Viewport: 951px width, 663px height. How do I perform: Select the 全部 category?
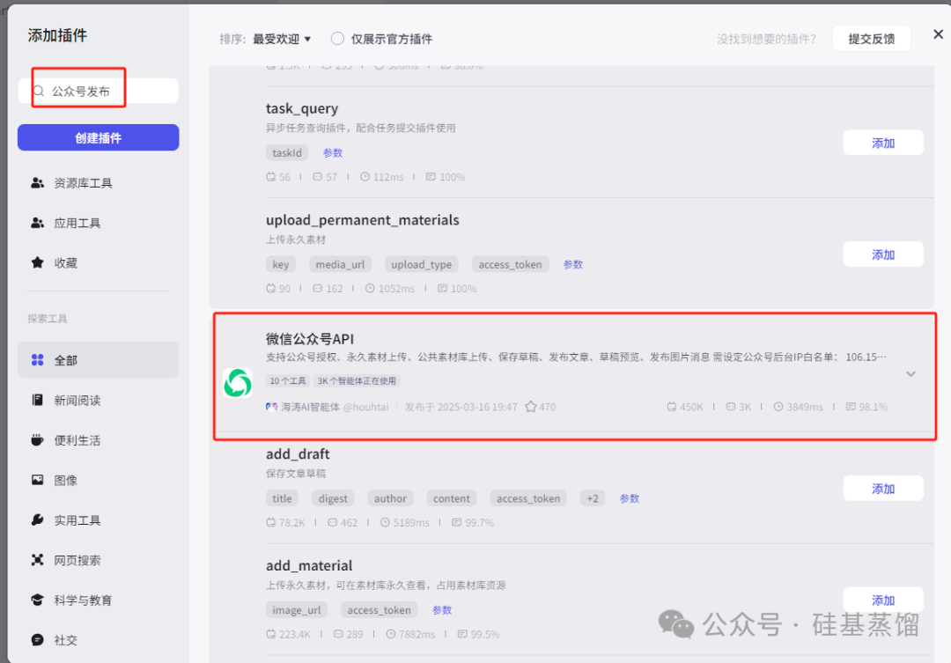99,360
